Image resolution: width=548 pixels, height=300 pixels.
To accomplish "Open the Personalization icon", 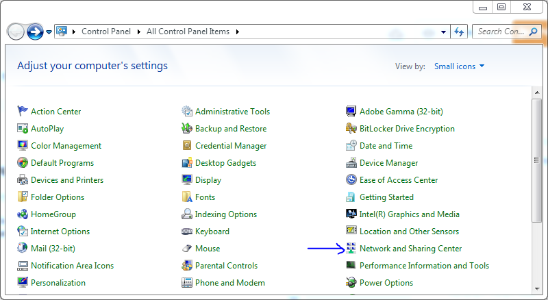I will coord(23,282).
